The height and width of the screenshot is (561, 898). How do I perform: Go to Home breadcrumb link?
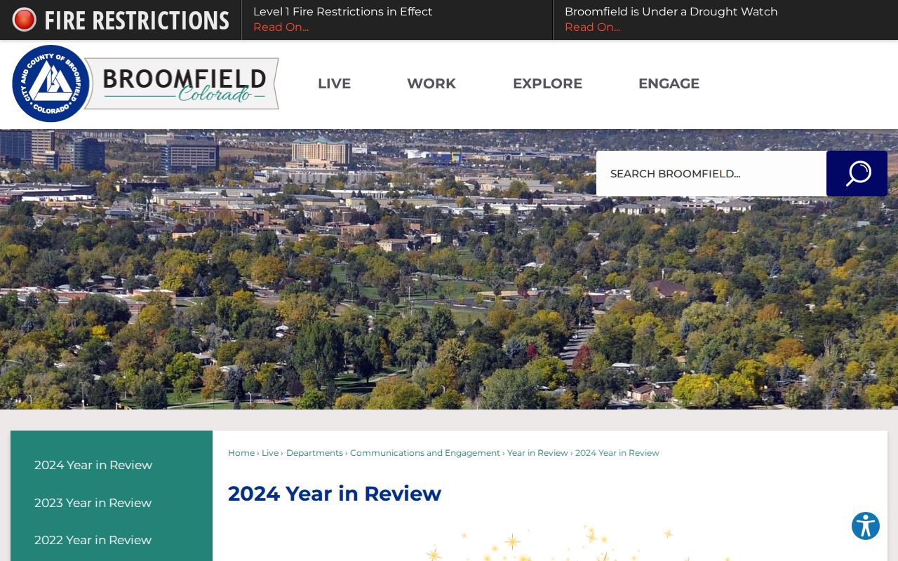[241, 453]
